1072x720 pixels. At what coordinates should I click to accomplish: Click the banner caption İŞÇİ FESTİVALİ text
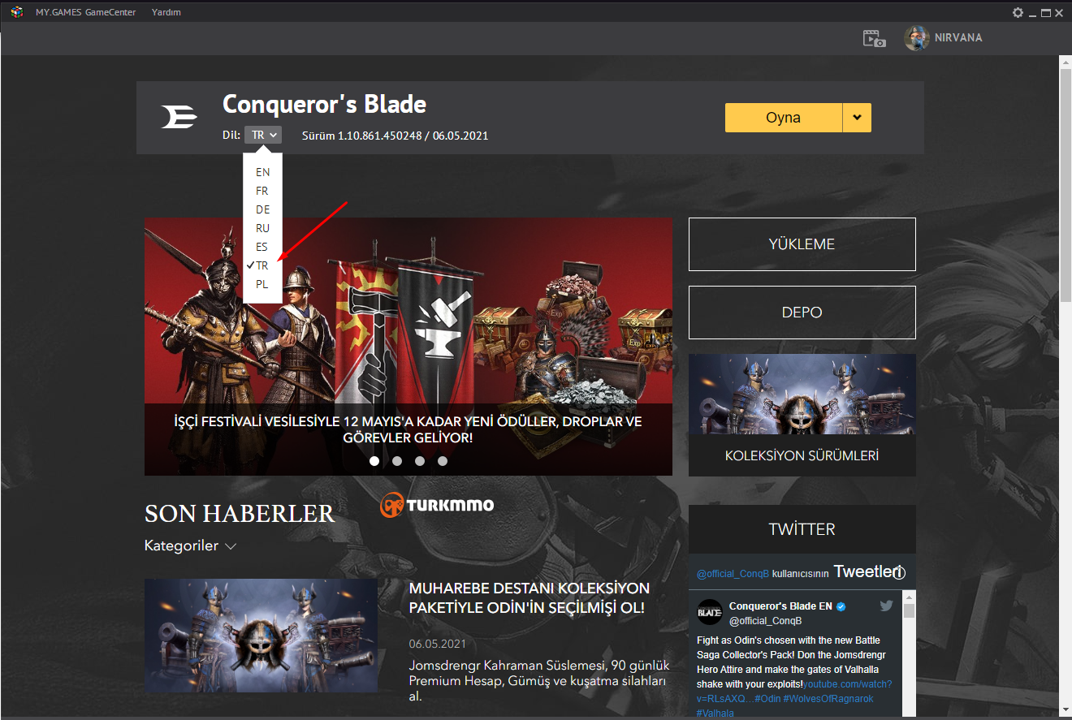point(408,430)
